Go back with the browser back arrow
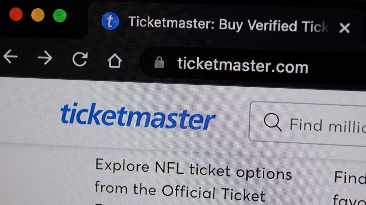The width and height of the screenshot is (366, 205). [x=10, y=56]
